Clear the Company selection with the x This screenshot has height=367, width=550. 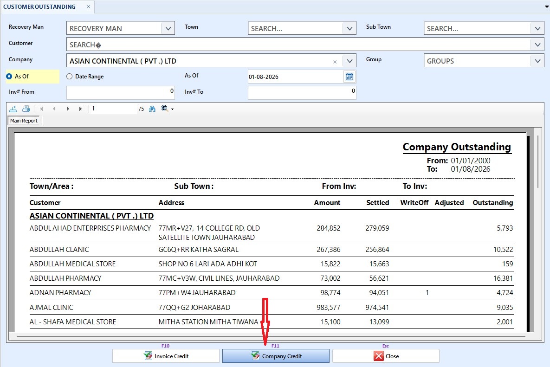point(335,62)
